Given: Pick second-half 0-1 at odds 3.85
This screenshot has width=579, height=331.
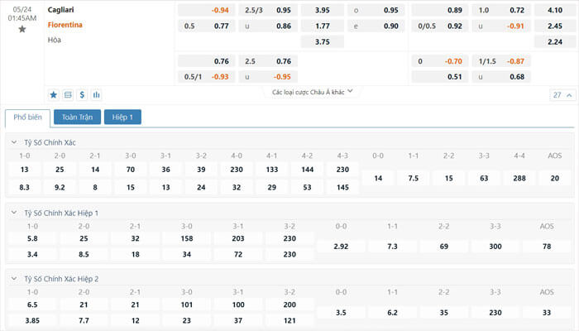Looking at the screenshot, I should (32, 321).
